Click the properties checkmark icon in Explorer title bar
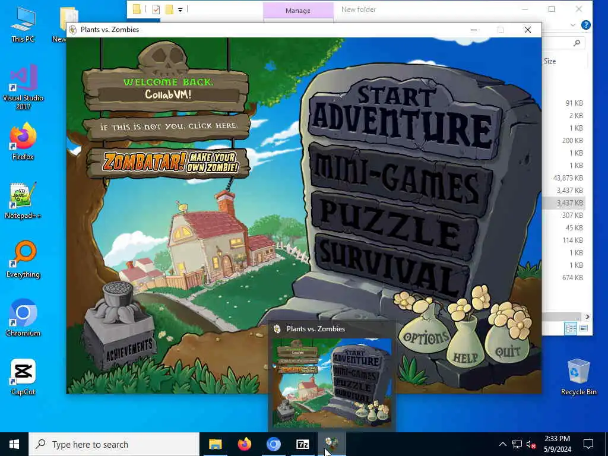Viewport: 608px width, 456px height. (156, 9)
